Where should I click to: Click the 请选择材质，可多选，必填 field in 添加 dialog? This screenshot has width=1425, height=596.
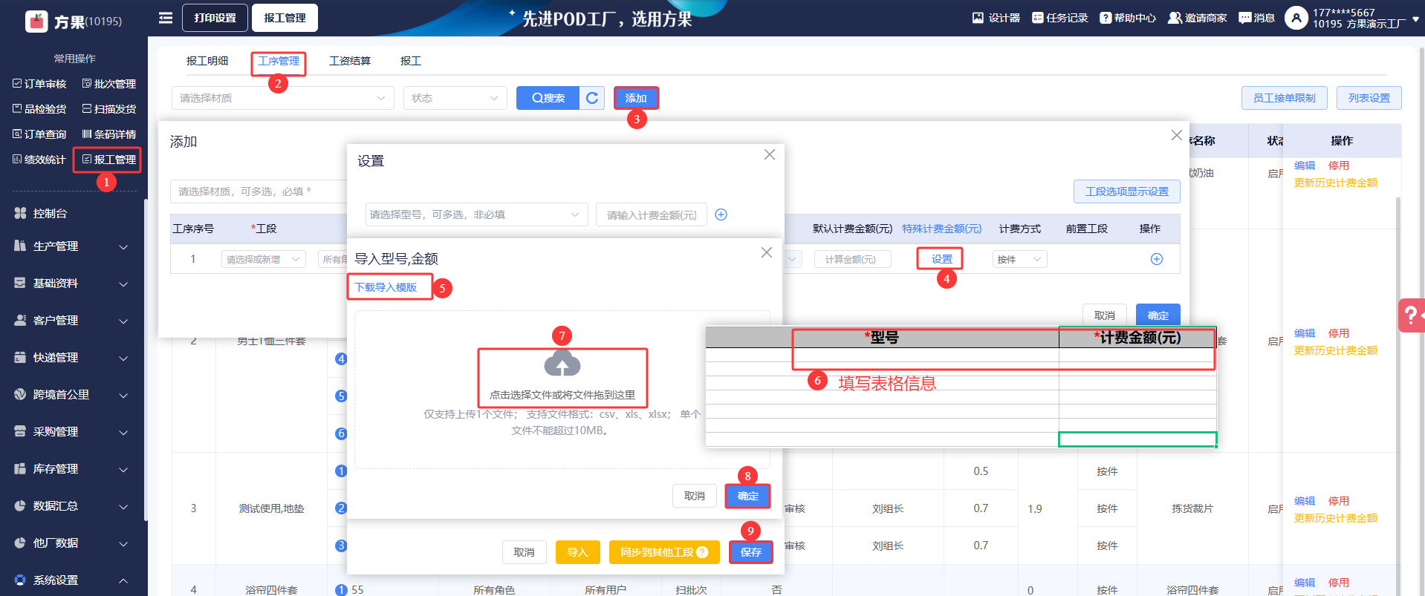(x=259, y=191)
